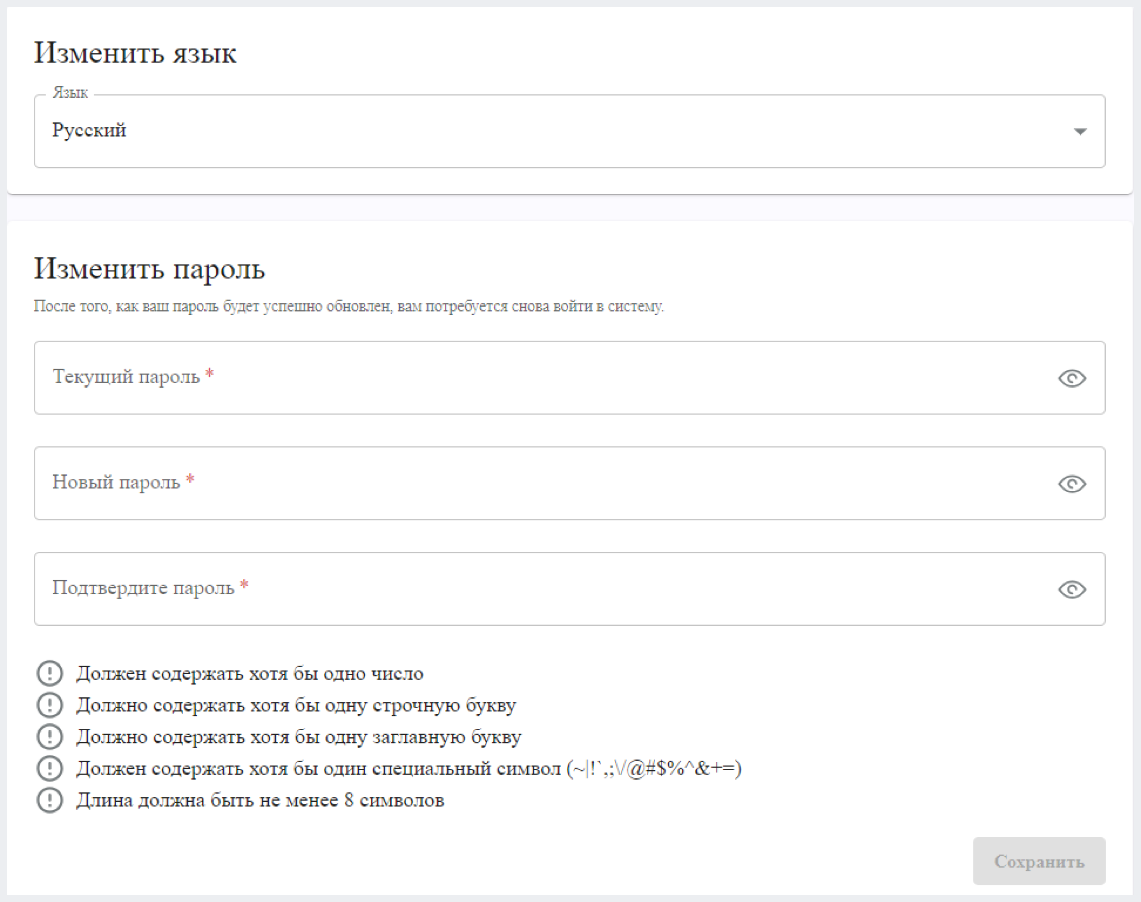Click text about одну заглавную букву
1141x902 pixels.
tap(299, 737)
